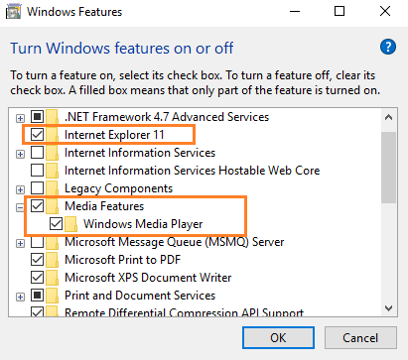The width and height of the screenshot is (408, 360).
Task: Select the Microsoft Print to PDF label
Action: pos(122,260)
